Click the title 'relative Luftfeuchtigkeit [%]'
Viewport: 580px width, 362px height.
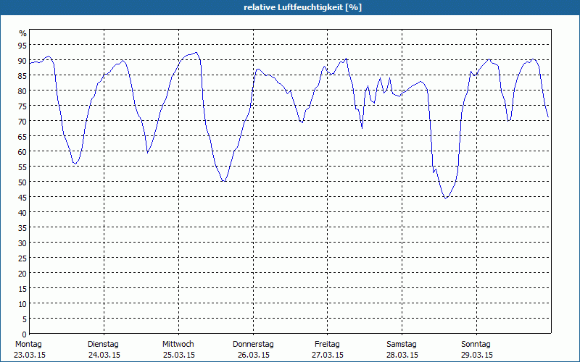point(302,7)
